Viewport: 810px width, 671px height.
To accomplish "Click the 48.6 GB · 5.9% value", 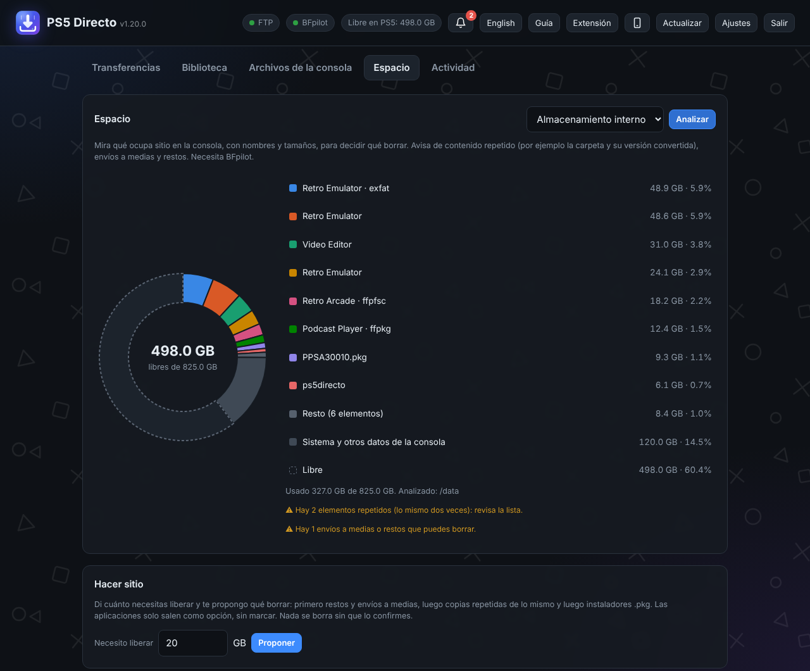I will pos(680,216).
